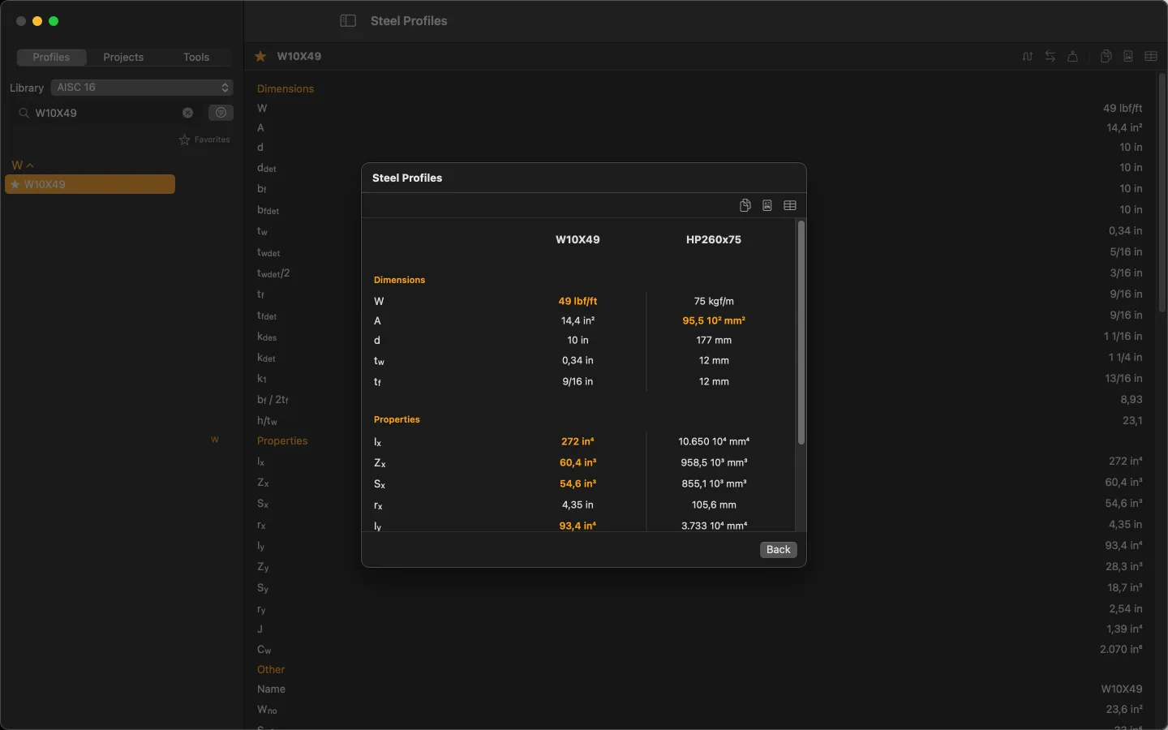The width and height of the screenshot is (1168, 730).
Task: Click the 28,3 in³ Zy value
Action: tap(1123, 566)
